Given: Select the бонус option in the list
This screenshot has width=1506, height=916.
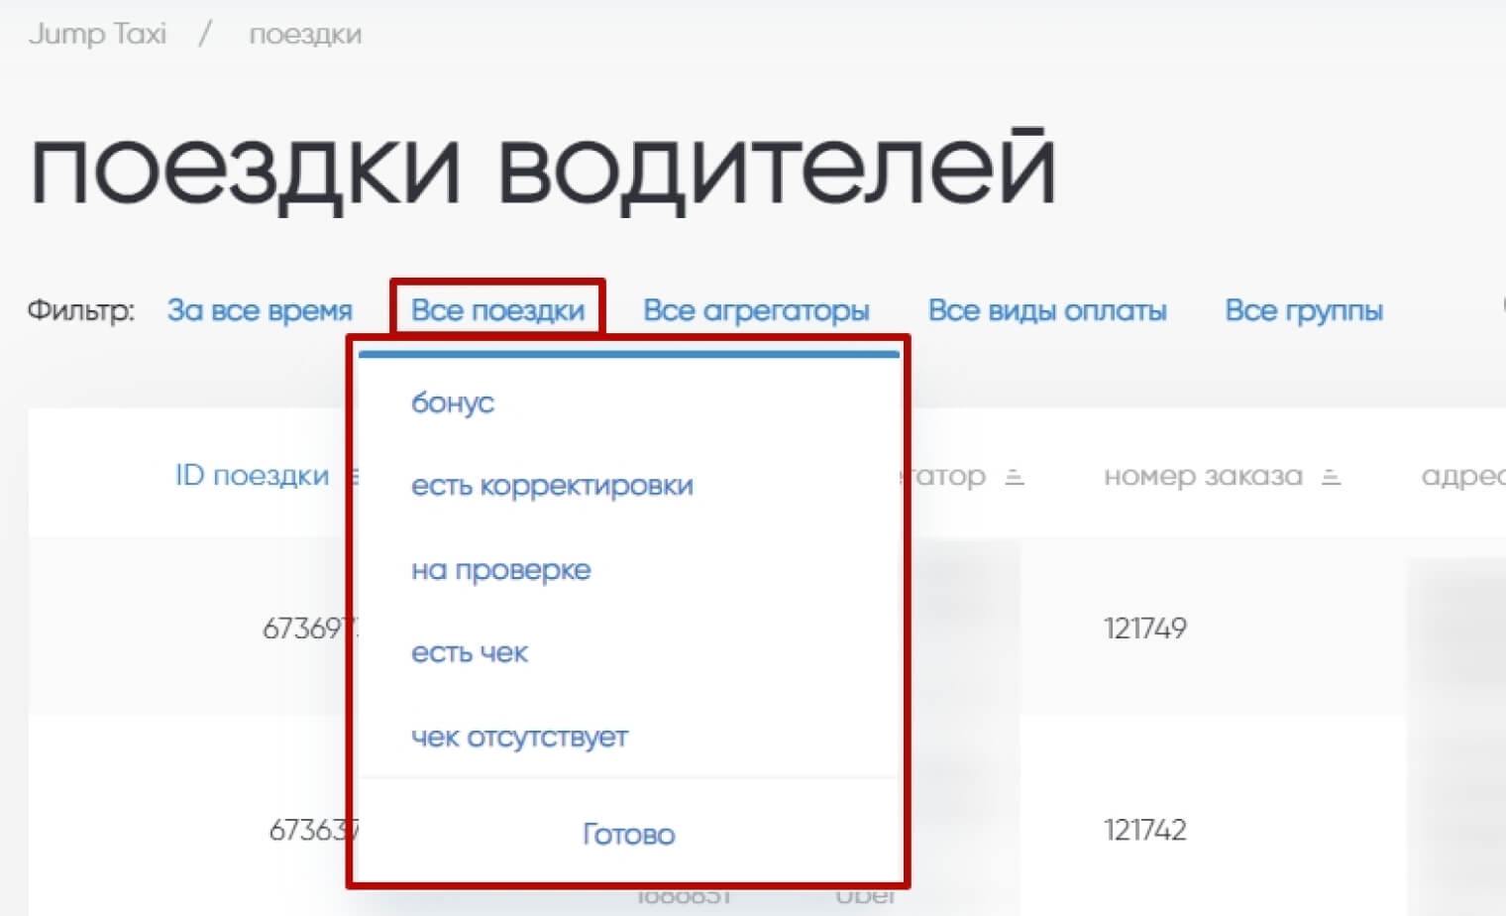Looking at the screenshot, I should (453, 402).
